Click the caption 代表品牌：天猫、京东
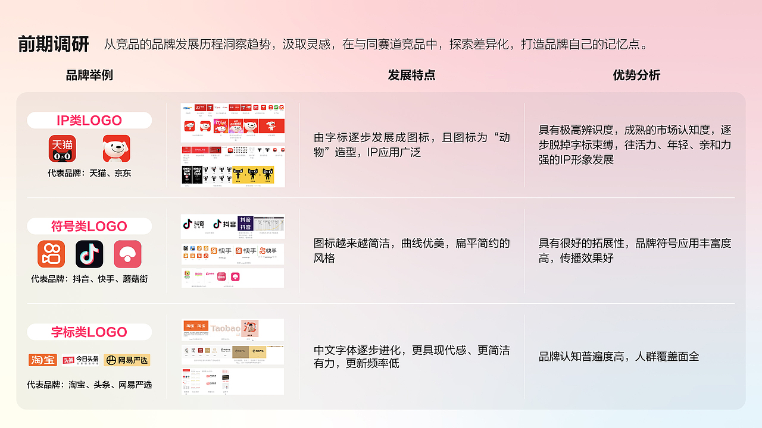Screen dimensions: 762x428 89,174
